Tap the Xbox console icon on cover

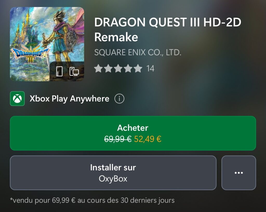(x=59, y=71)
